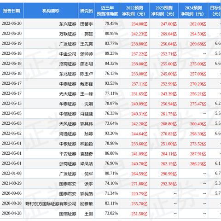
Task: Select the 野村东方国际证券有限公司 cell
Action: pos(51,204)
